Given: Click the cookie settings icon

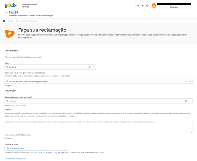Looking at the screenshot, I should (142, 6).
